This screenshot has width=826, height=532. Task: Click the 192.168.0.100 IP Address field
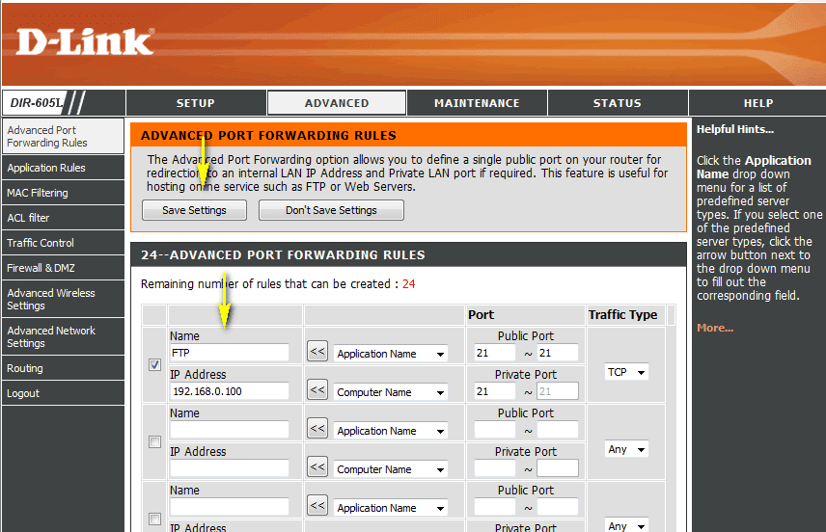pyautogui.click(x=229, y=391)
